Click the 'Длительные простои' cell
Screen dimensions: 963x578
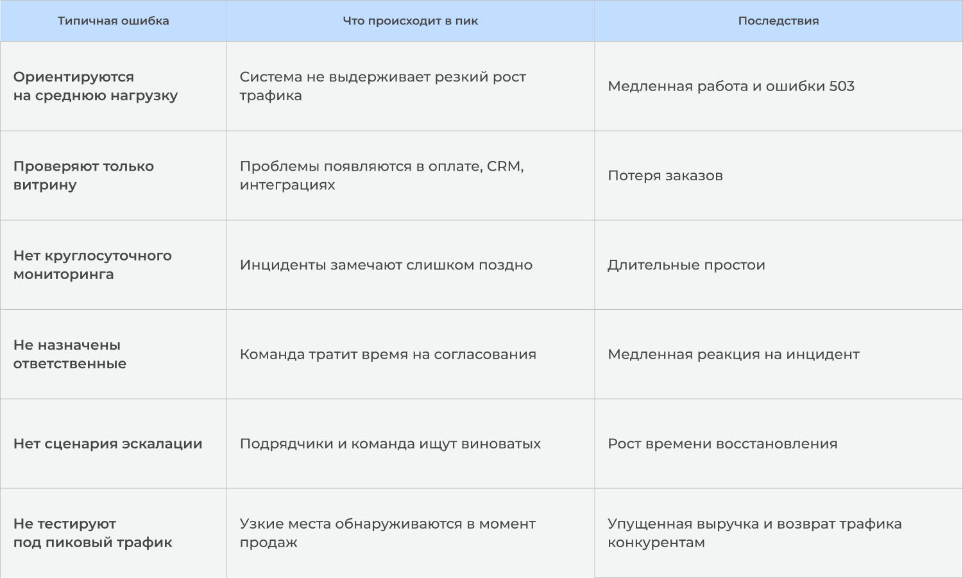pos(778,265)
